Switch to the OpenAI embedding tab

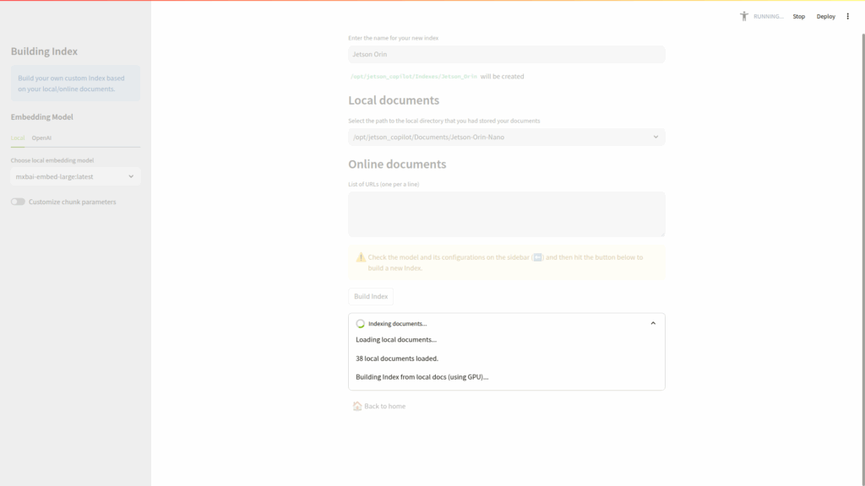pyautogui.click(x=42, y=138)
